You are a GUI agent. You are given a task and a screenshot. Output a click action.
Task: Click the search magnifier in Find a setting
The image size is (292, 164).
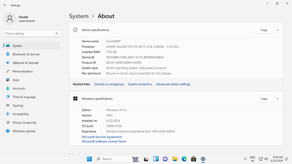click(57, 33)
